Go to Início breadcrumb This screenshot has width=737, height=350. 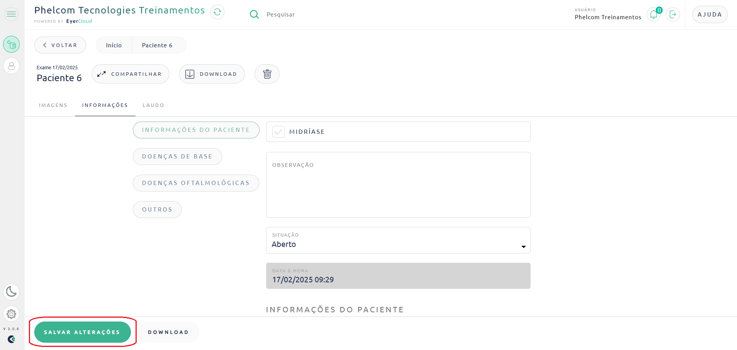tap(114, 45)
